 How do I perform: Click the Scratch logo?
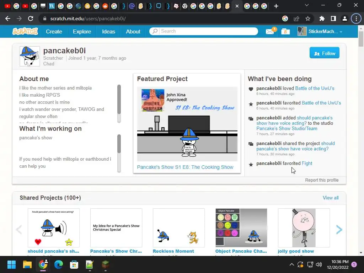25,31
